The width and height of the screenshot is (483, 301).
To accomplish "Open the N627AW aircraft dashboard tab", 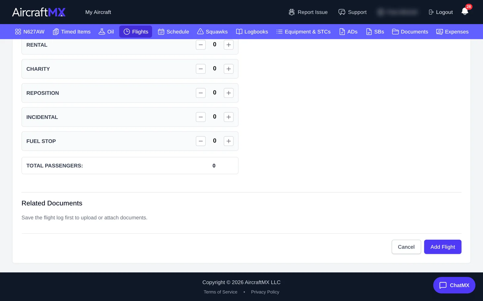I will (30, 32).
